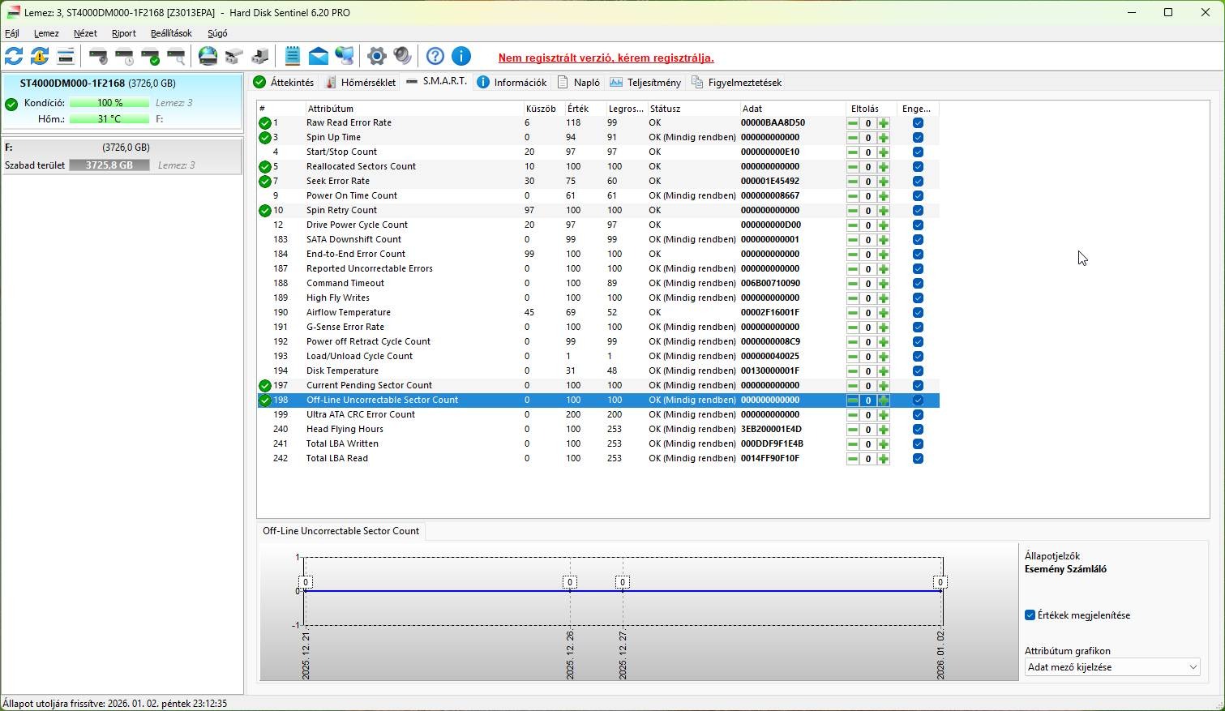Select the Current Pending Sector Count row
Screen dimensions: 1225x711
coord(598,386)
